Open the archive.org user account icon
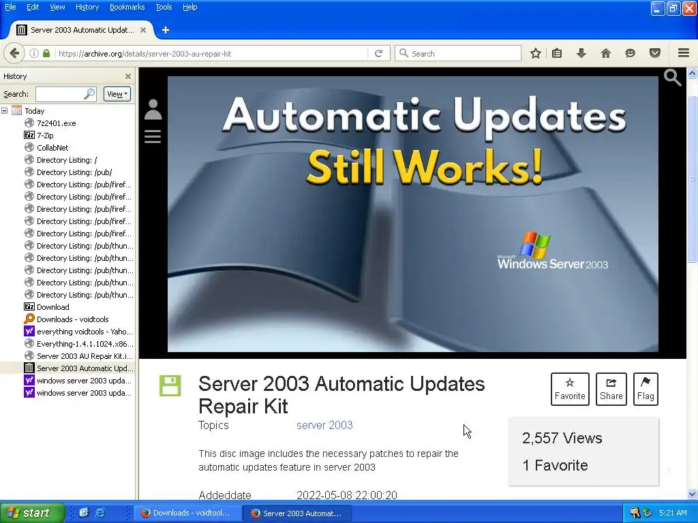Screen dimensions: 698x523 point(153,110)
